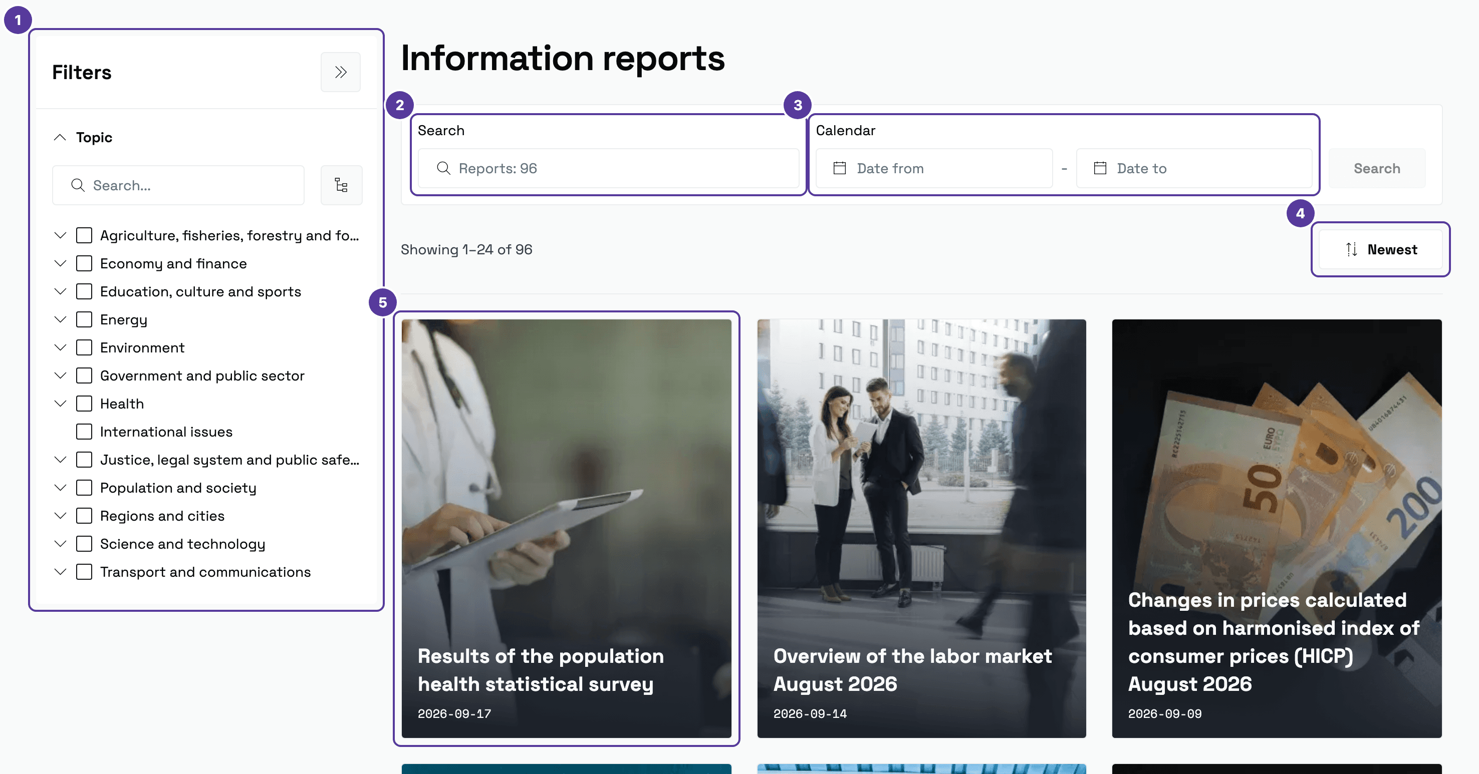The width and height of the screenshot is (1479, 774).
Task: Expand the Justice, legal system topic
Action: click(60, 460)
